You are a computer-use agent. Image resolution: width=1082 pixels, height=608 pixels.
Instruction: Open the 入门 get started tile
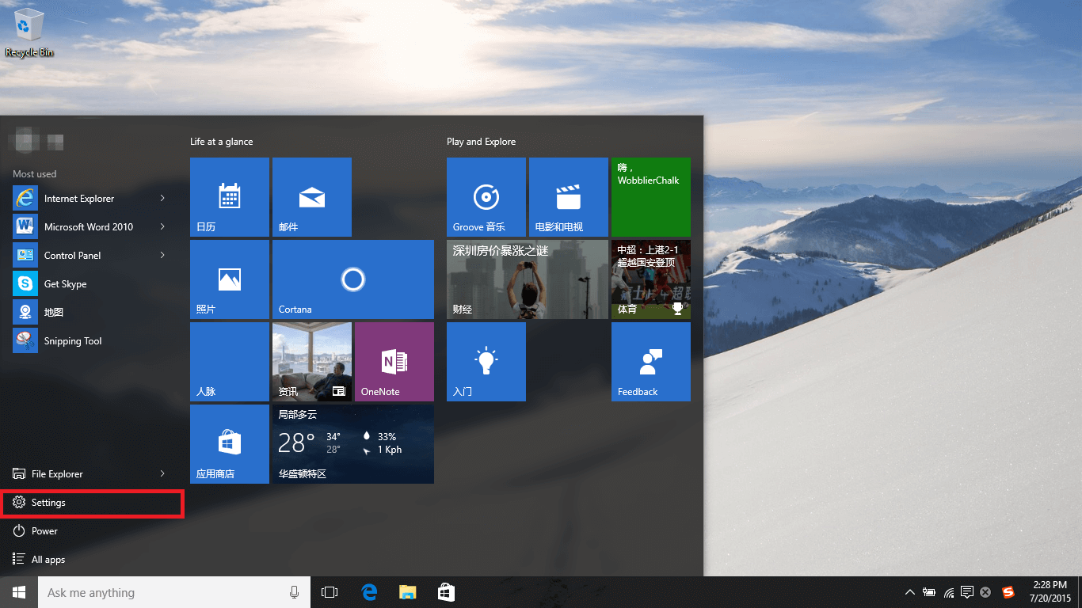coord(486,362)
